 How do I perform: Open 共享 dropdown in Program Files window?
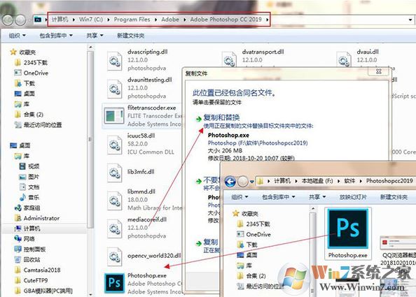[95, 36]
